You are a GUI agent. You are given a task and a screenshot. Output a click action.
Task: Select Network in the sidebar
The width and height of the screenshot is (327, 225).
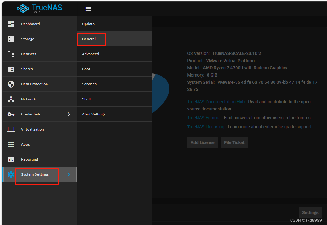click(39, 99)
